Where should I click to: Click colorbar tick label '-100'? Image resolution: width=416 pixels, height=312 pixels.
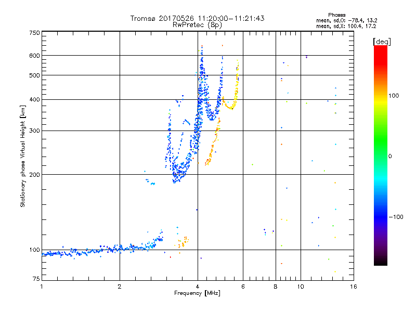(x=396, y=217)
